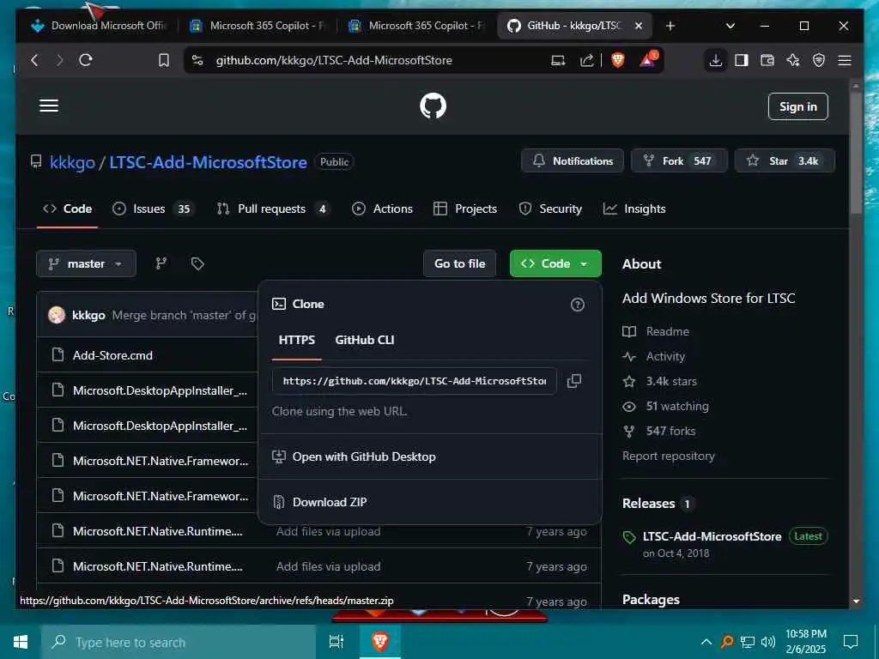Open the Insights tab
Viewport: 879px width, 659px height.
click(x=634, y=209)
